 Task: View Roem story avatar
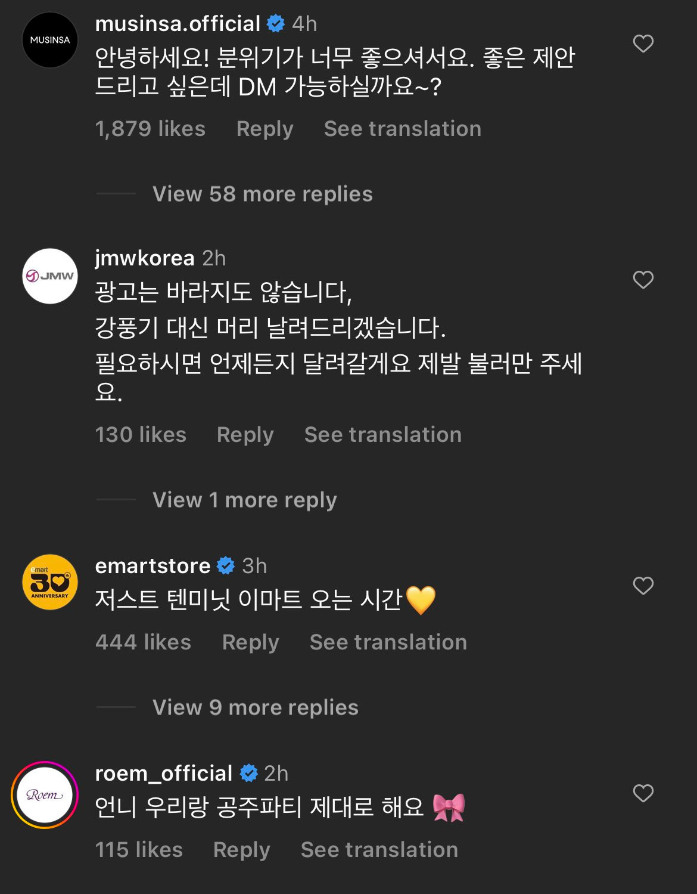point(45,794)
